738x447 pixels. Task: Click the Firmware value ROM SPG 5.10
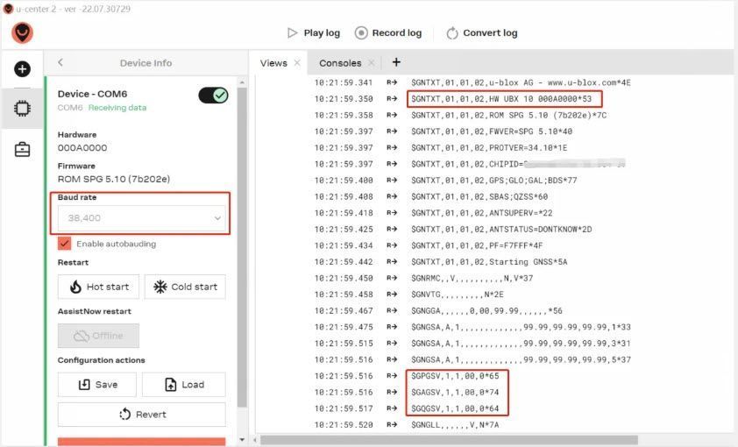(x=114, y=179)
